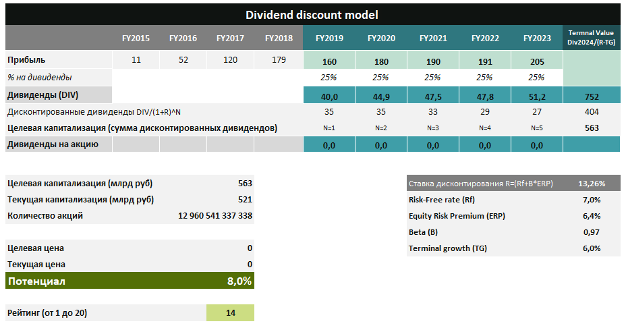This screenshot has height=332, width=626.
Task: Click discounted terminal value cell 404
Action: tap(591, 112)
